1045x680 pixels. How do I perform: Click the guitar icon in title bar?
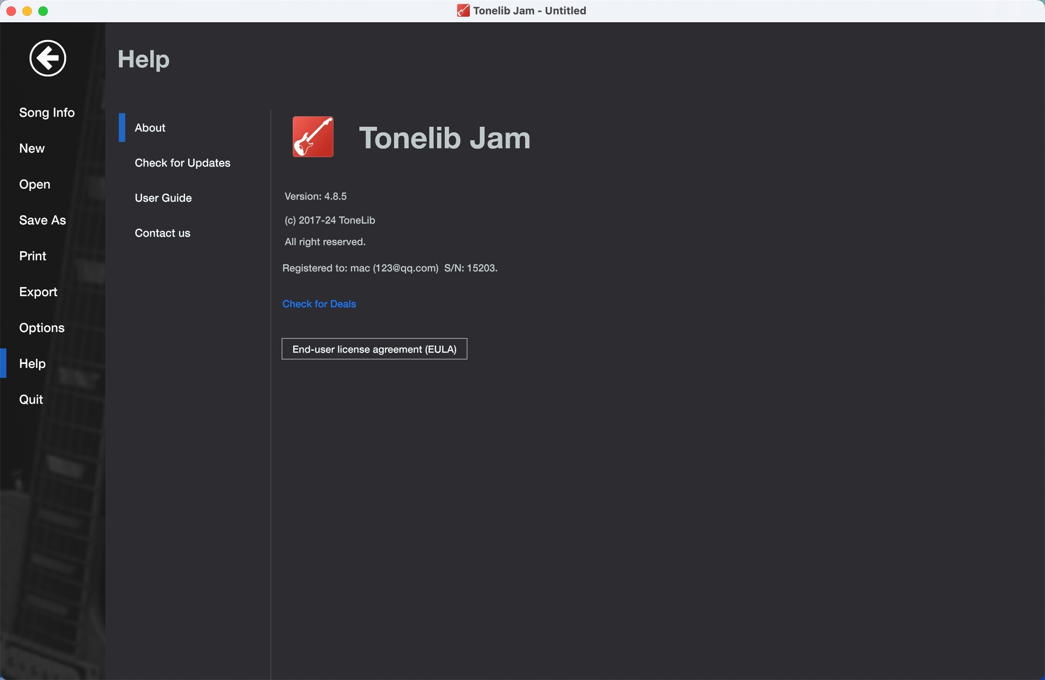point(463,10)
